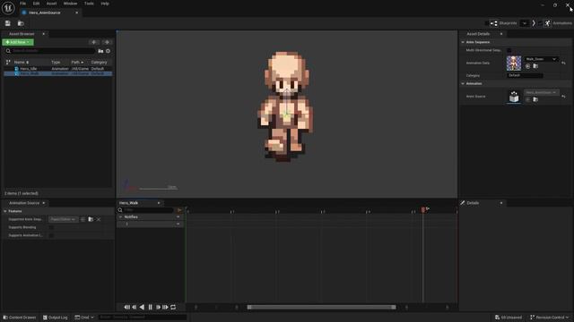Use selected asset icon under Walk_Down
This screenshot has height=322, width=574.
point(527,66)
